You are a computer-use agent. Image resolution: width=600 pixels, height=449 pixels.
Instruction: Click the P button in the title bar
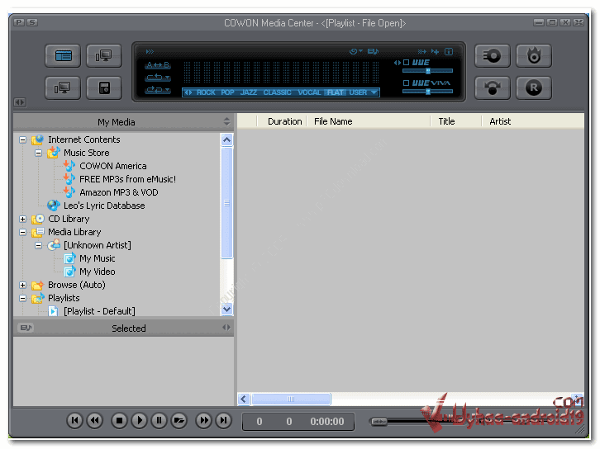(19, 22)
